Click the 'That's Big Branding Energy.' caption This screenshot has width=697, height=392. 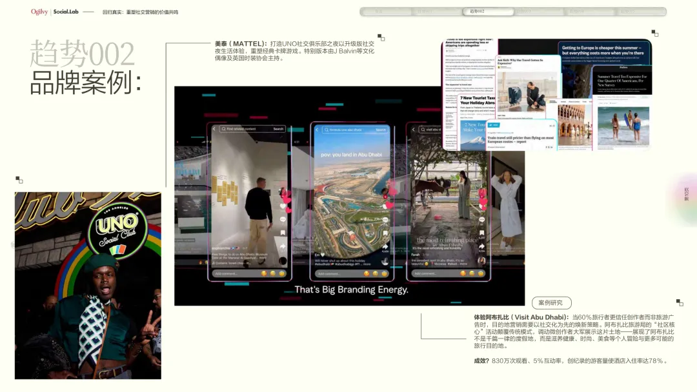(x=351, y=290)
